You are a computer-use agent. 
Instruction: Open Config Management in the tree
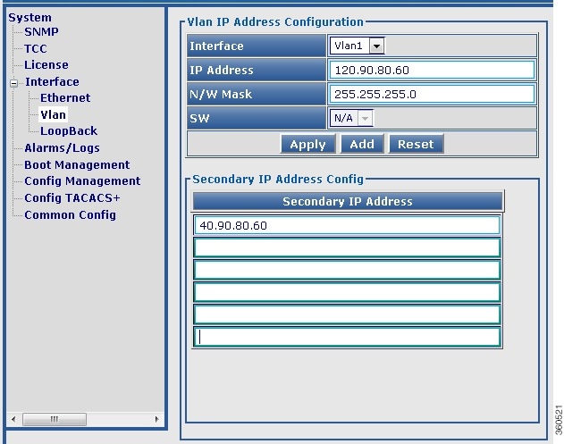click(x=82, y=180)
